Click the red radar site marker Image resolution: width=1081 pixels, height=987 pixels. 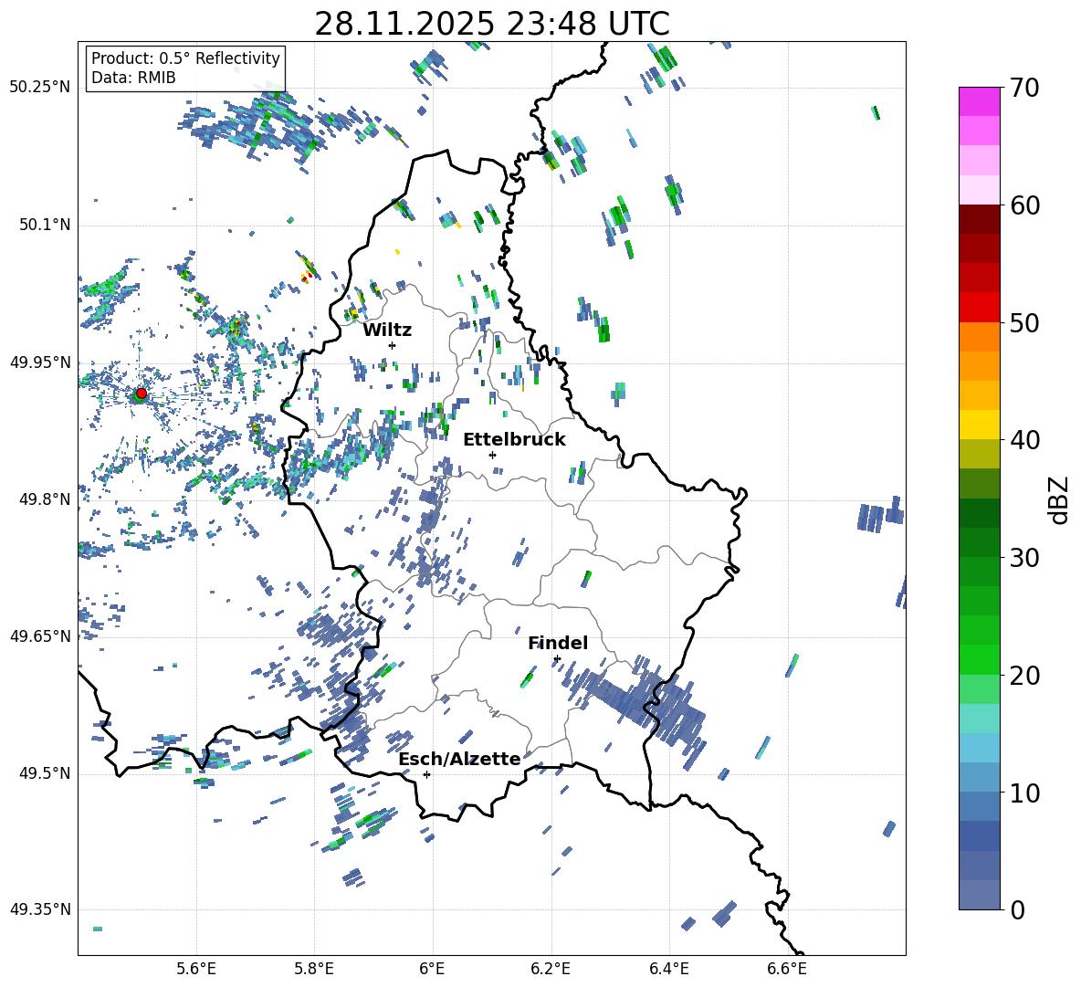coord(141,394)
